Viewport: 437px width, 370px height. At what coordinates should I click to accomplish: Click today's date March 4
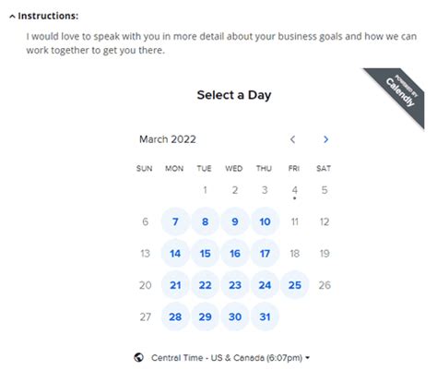tap(294, 190)
